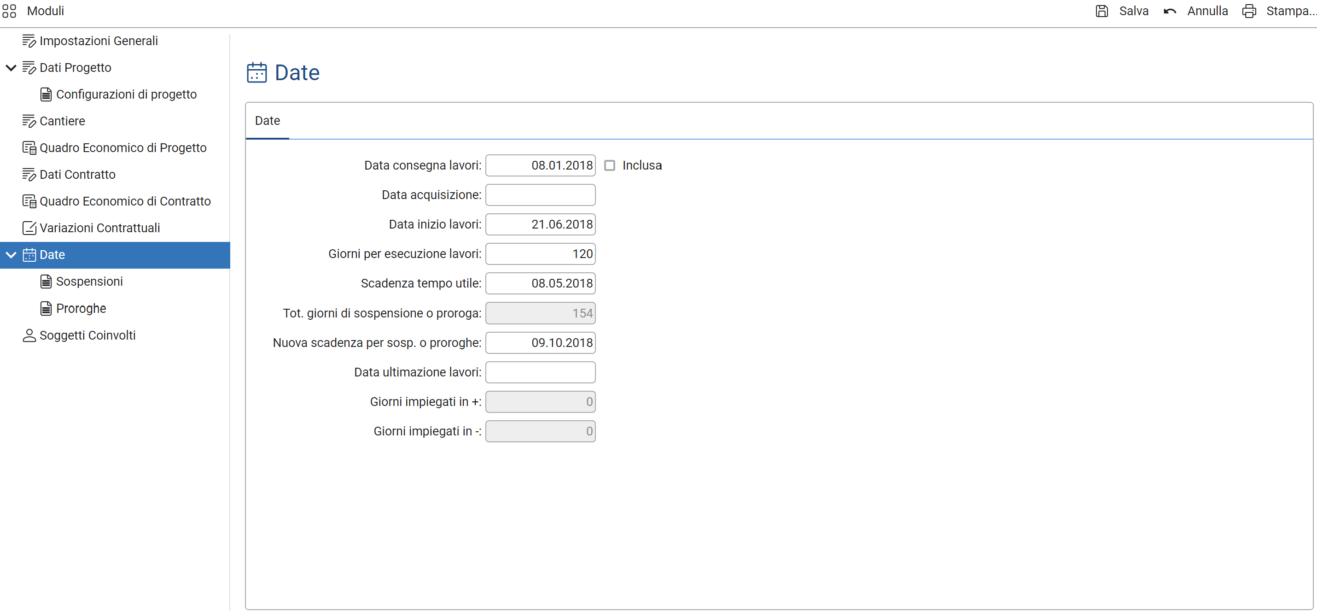Click the Sospensioni document icon

(x=46, y=282)
